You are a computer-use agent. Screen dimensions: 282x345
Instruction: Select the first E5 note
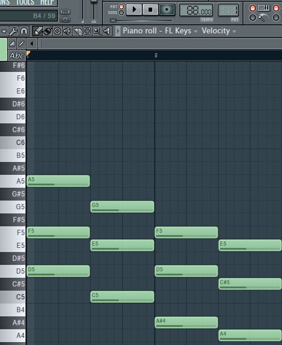[x=122, y=246]
